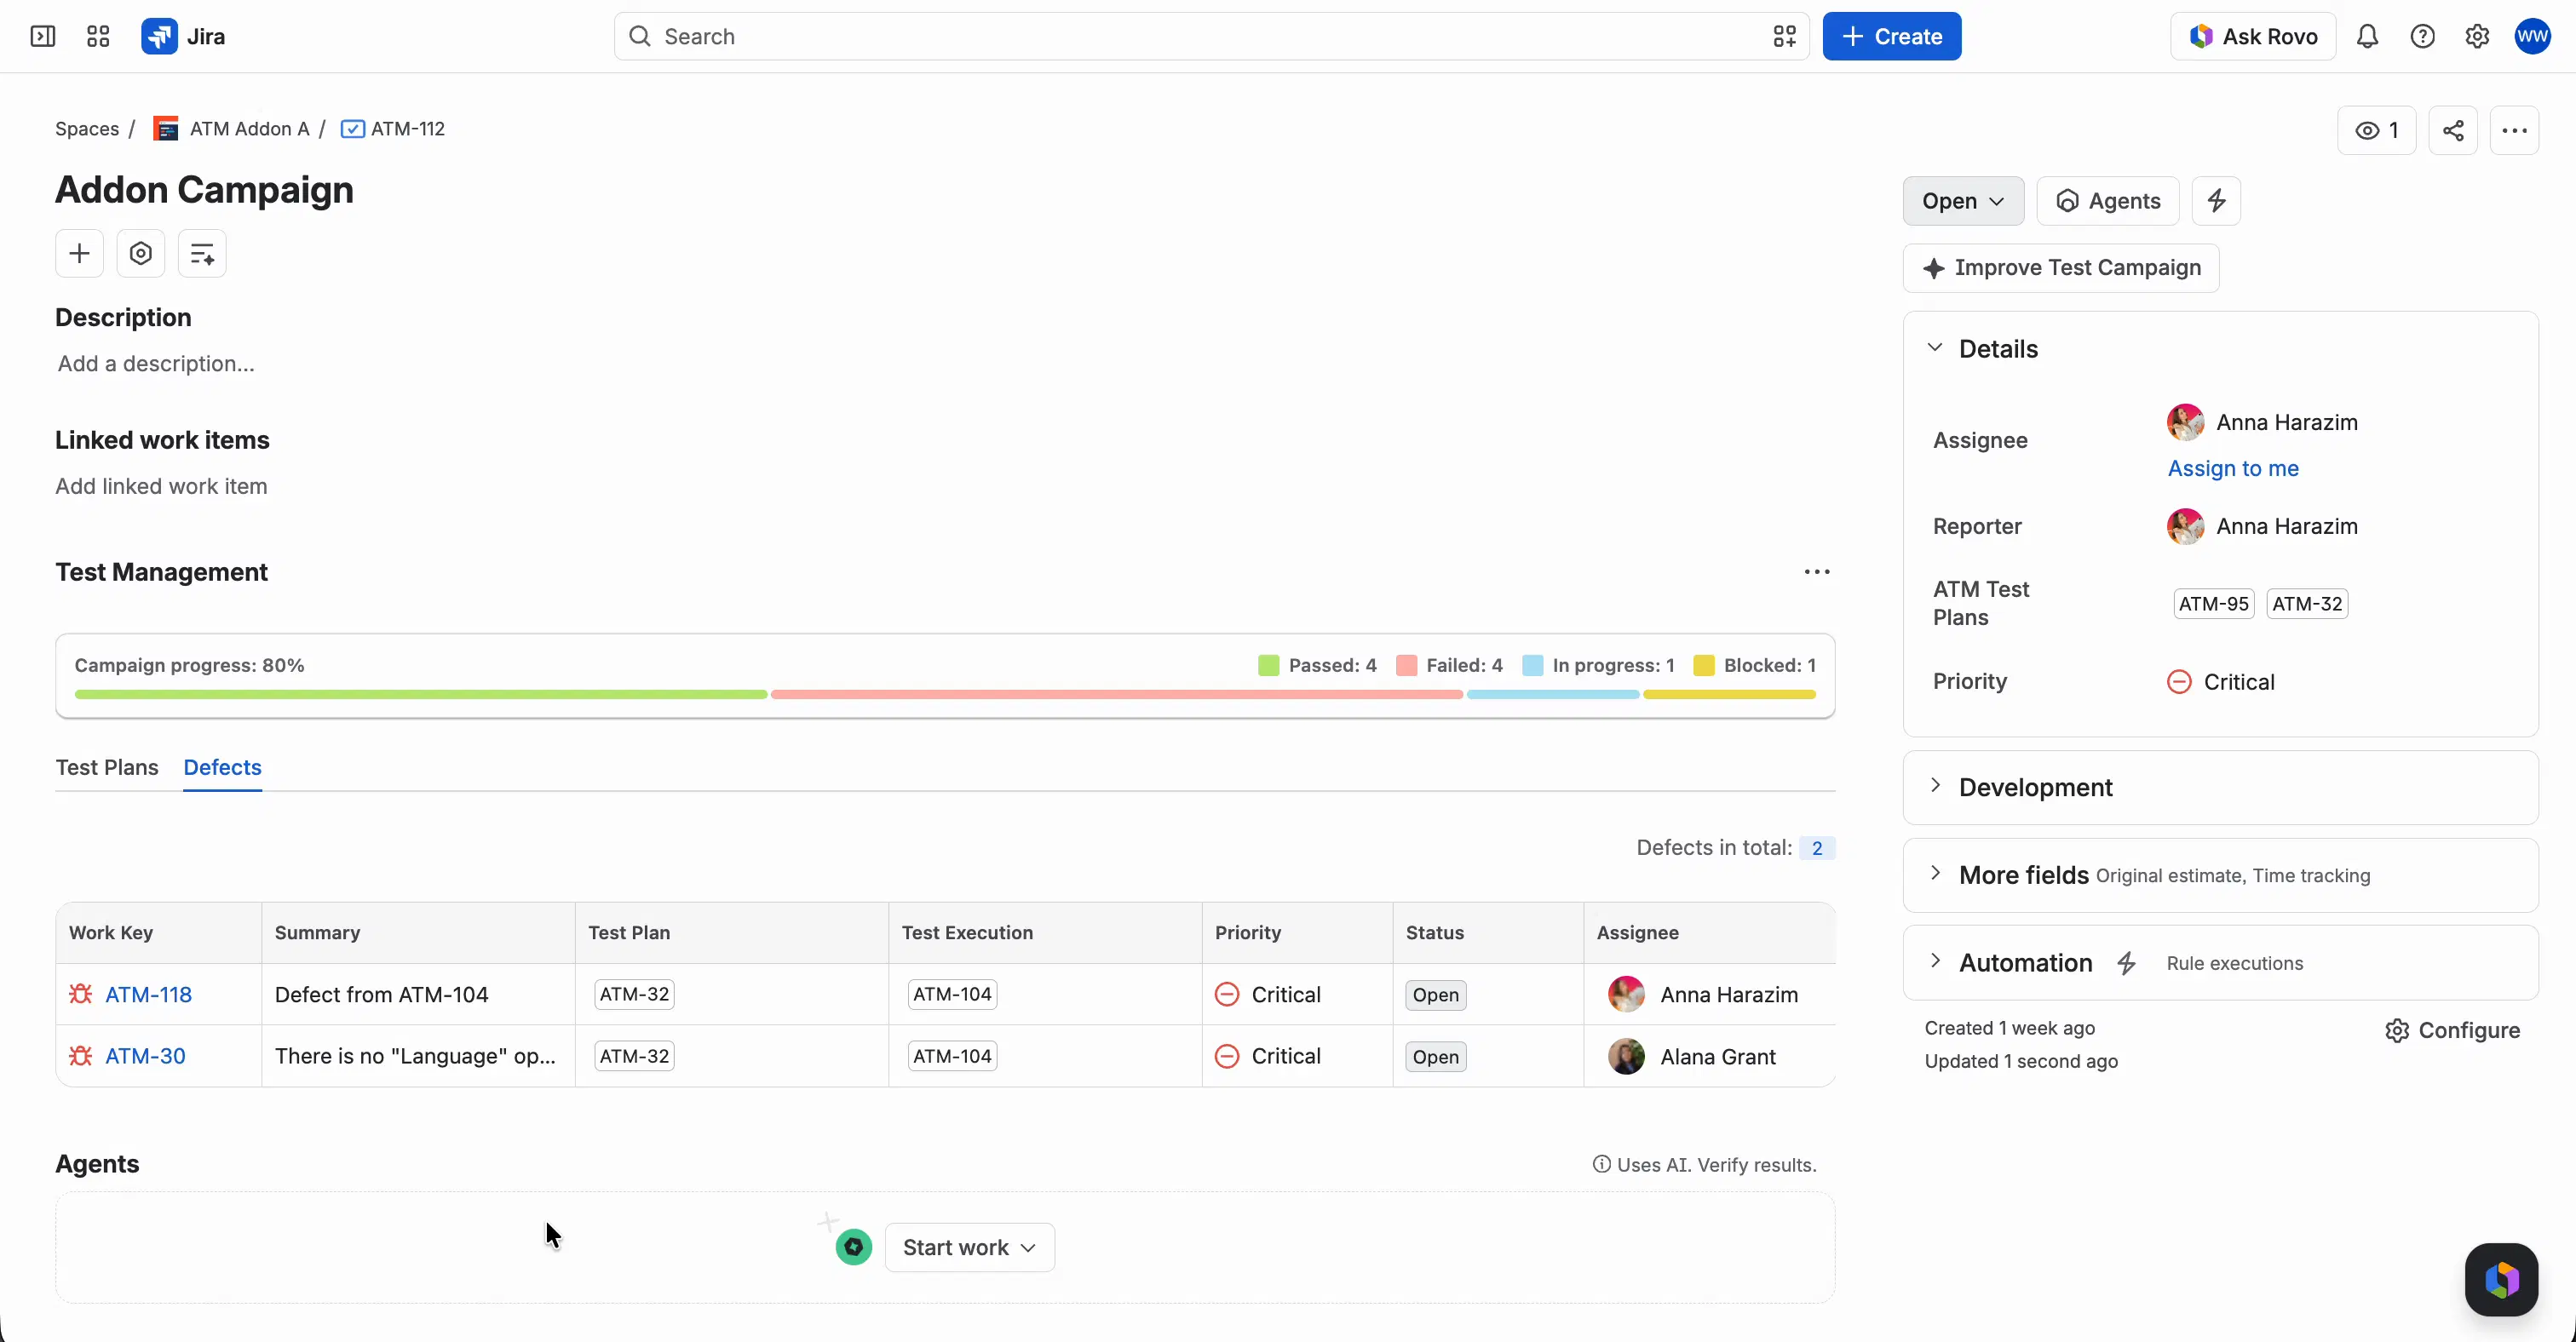Viewport: 2576px width, 1342px height.
Task: Open automation lightning bolt button
Action: pyautogui.click(x=2216, y=201)
